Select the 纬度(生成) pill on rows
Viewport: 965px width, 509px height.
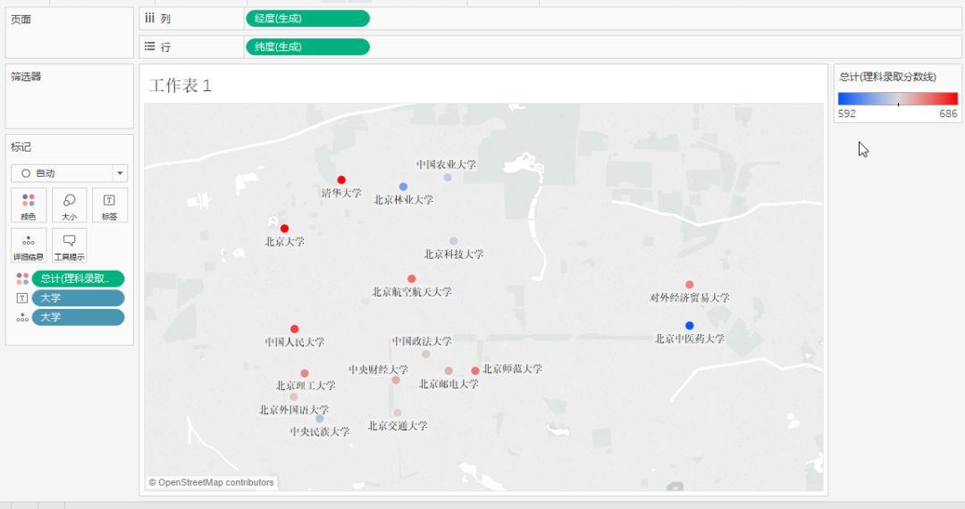[307, 46]
